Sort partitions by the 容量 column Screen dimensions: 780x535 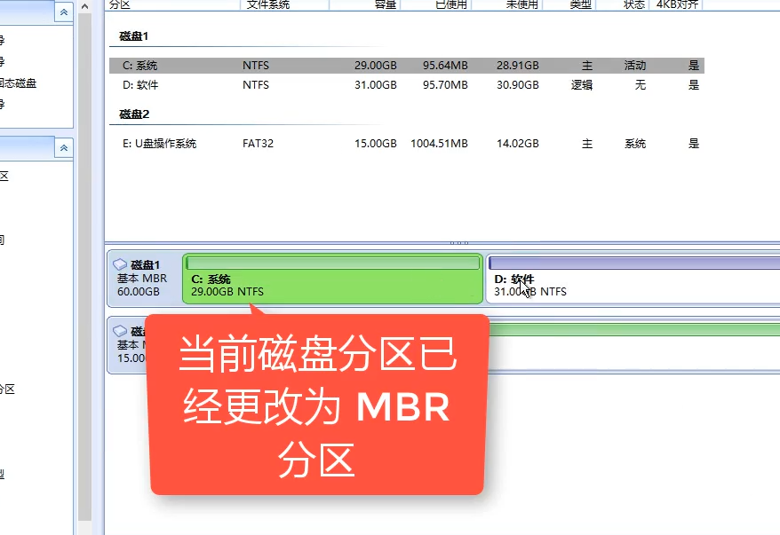tap(384, 4)
